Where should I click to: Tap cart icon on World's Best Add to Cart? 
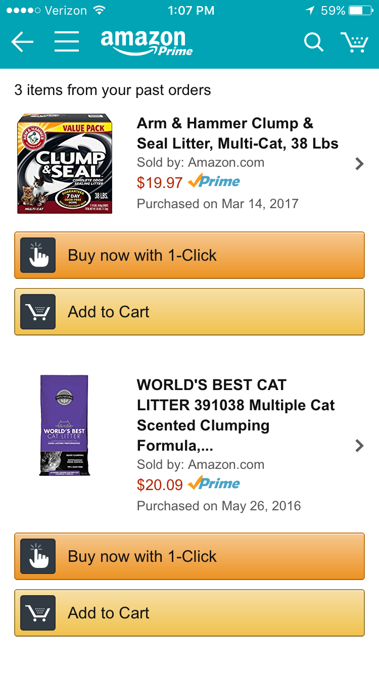[38, 613]
